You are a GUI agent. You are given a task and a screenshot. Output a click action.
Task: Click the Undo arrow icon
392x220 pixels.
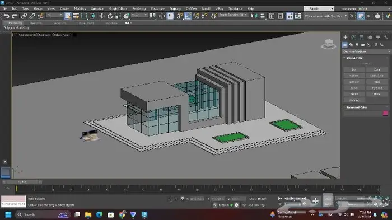click(x=6, y=16)
